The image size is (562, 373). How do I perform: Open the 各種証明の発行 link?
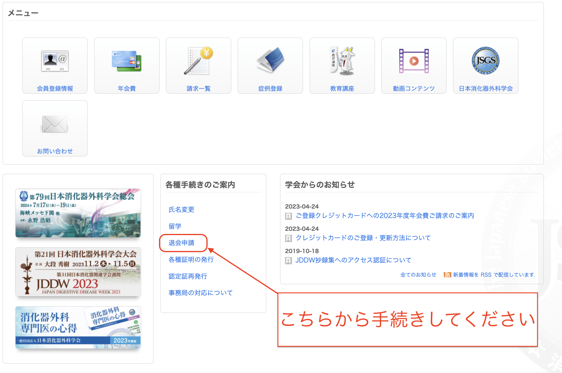click(191, 259)
